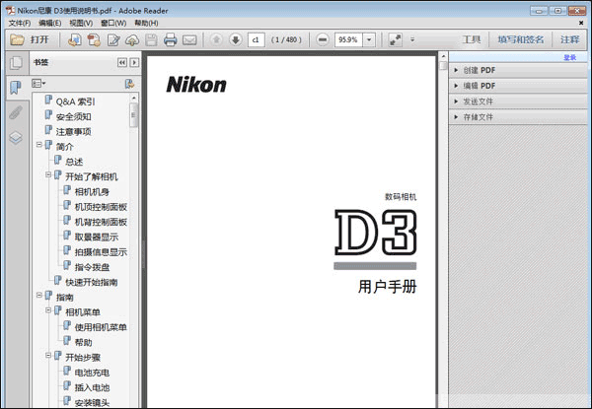Click the fit-page view mode icon

[x=395, y=40]
